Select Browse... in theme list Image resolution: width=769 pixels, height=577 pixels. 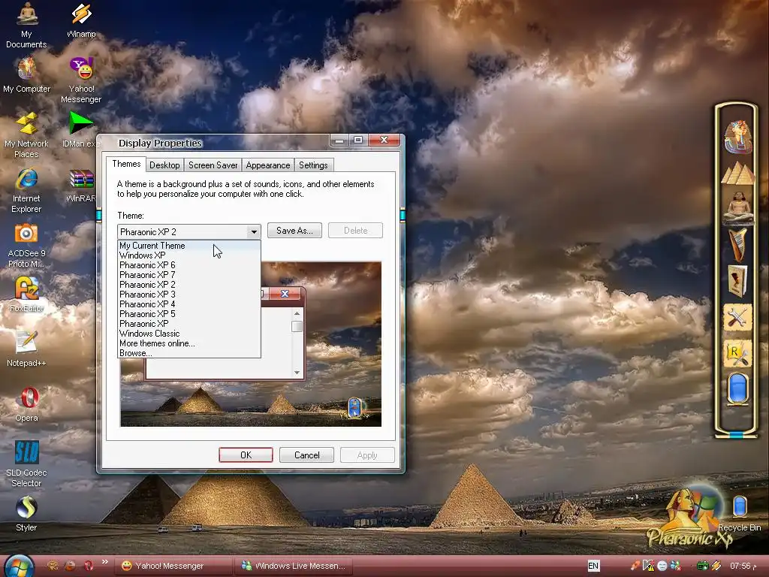(x=188, y=353)
